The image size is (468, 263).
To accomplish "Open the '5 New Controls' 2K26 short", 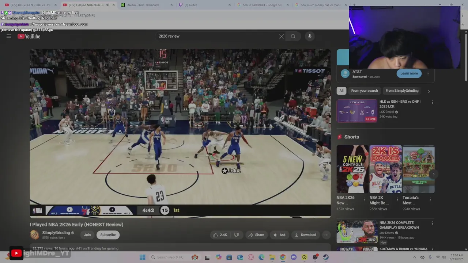I will point(352,169).
